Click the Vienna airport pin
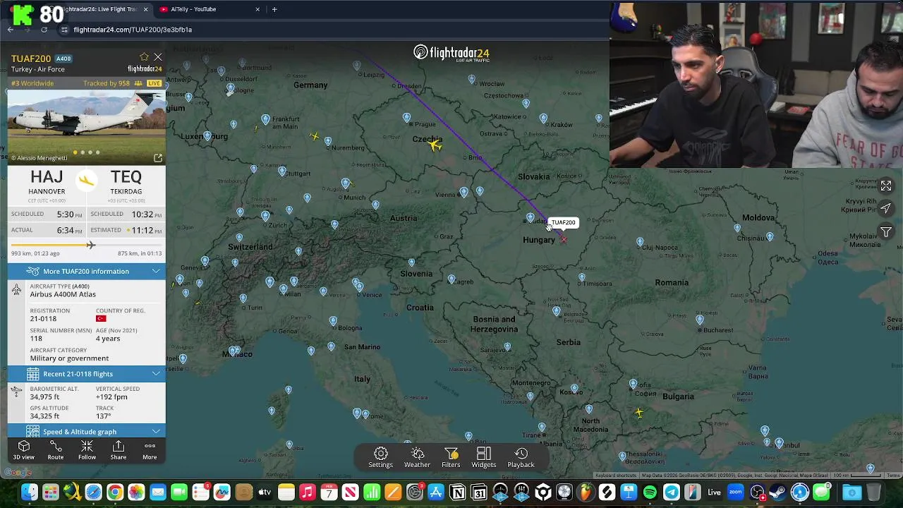This screenshot has height=508, width=903. click(463, 192)
